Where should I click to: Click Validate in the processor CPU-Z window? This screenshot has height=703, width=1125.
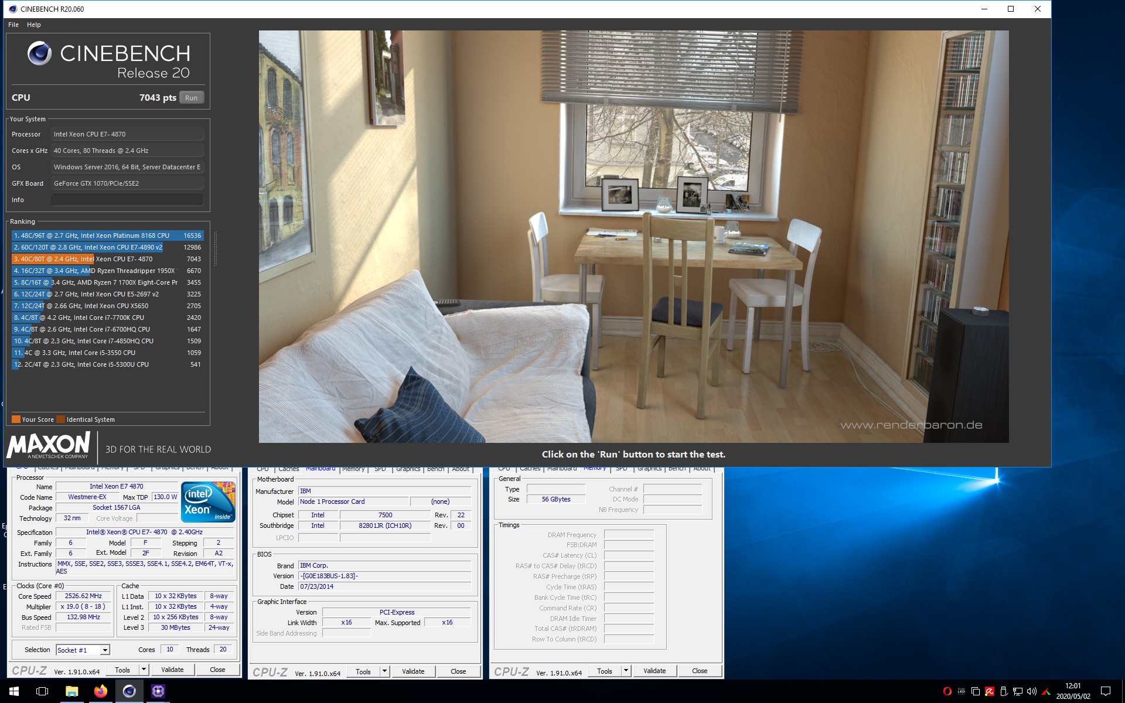(x=172, y=670)
